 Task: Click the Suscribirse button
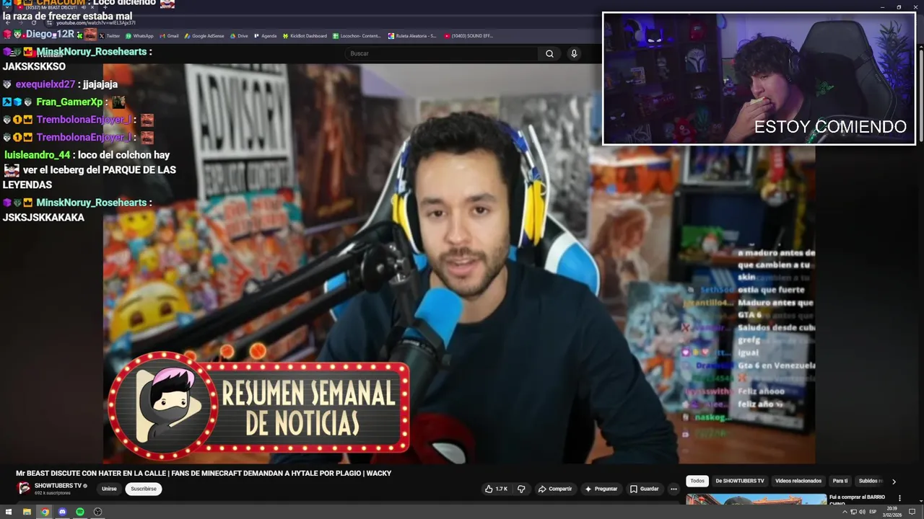143,489
